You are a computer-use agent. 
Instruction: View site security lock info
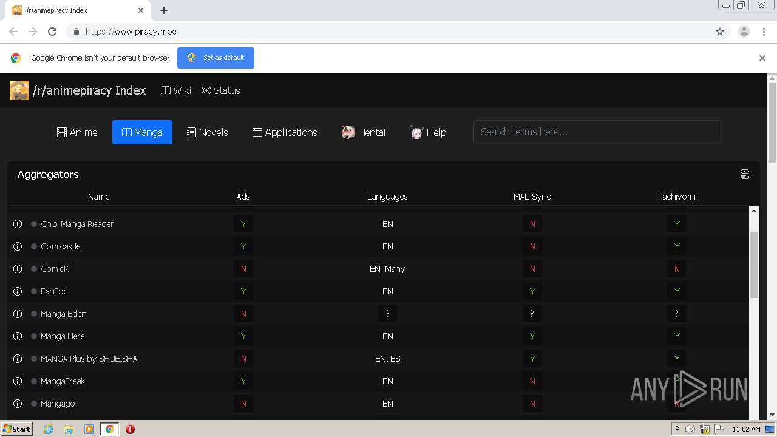click(x=76, y=32)
